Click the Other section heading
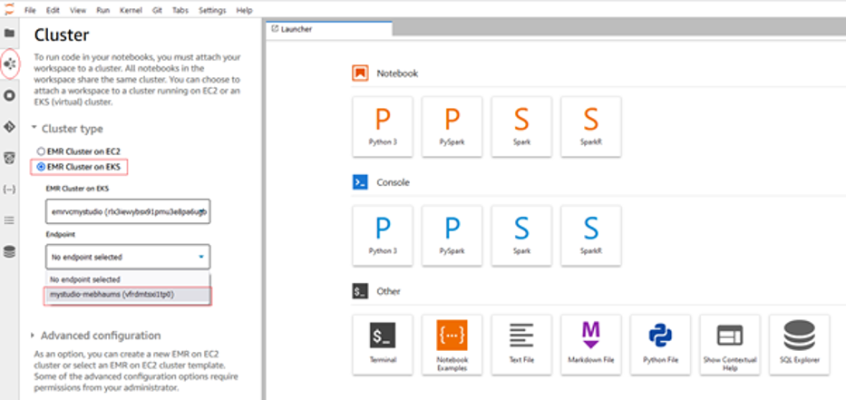The width and height of the screenshot is (846, 400). pos(388,291)
